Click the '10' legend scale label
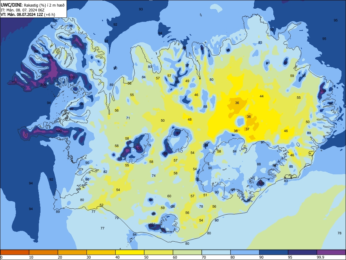Screen dimensions: 346x260 (31, 257)
